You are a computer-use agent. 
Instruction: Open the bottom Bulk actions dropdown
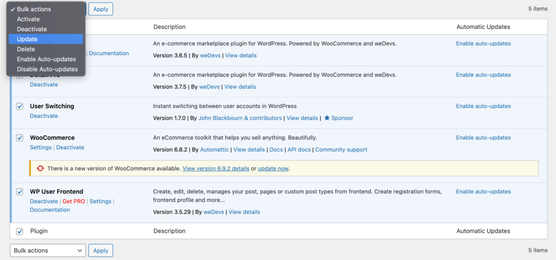[x=48, y=250]
